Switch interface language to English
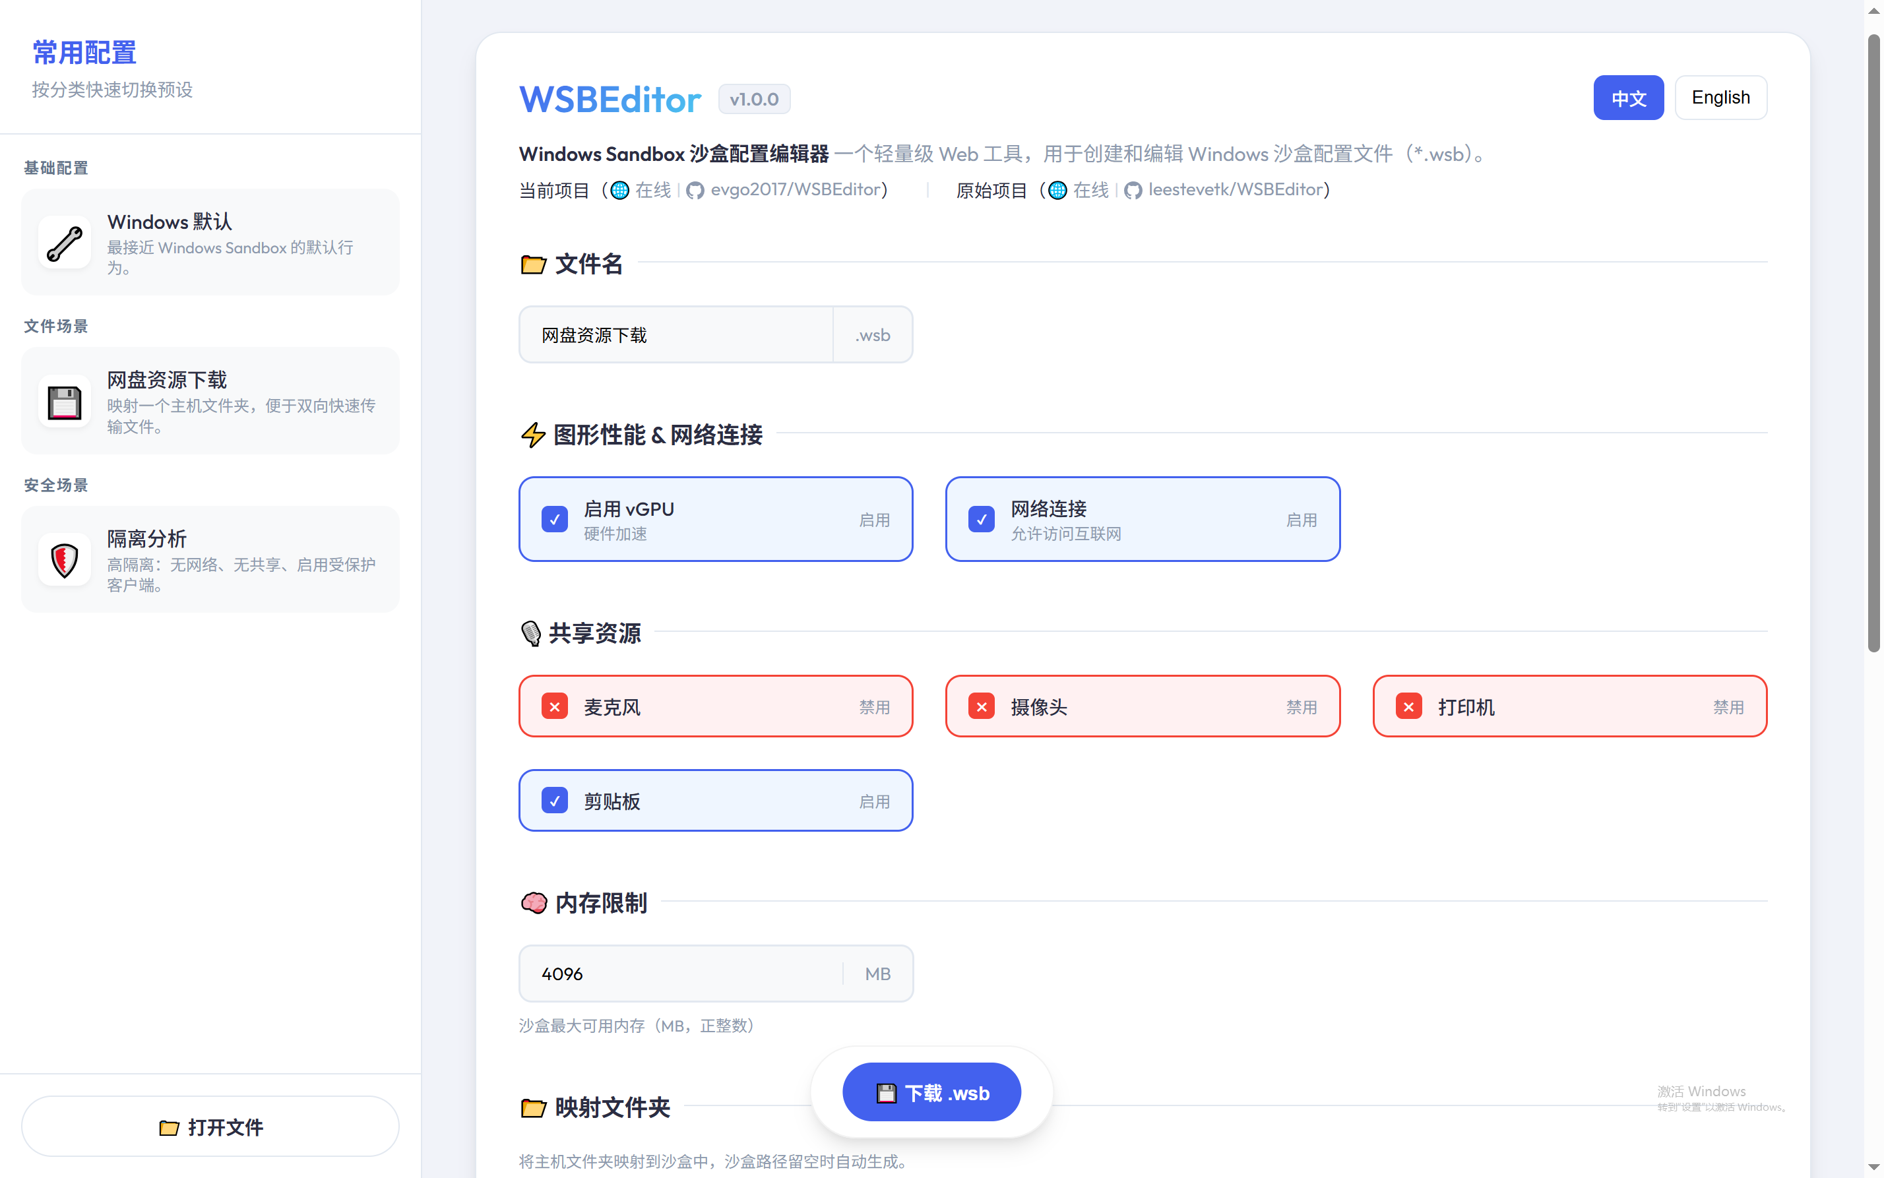 (x=1720, y=96)
